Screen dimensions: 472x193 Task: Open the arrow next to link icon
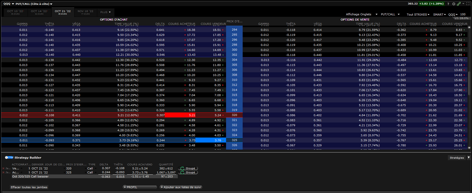(463, 4)
